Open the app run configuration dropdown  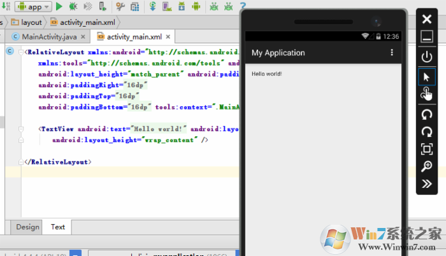32,6
